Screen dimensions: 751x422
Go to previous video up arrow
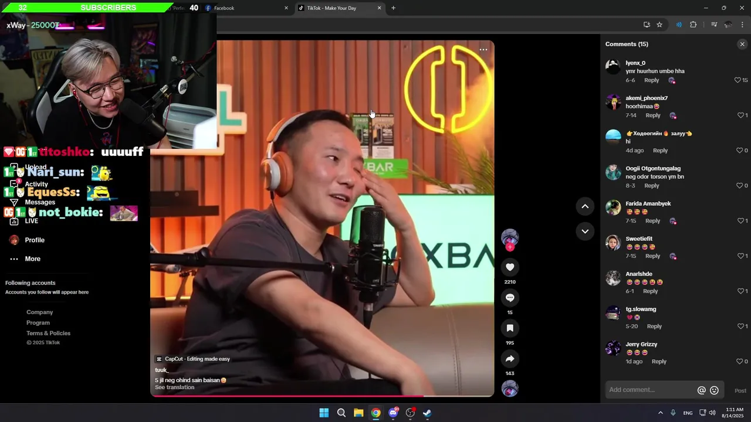tap(585, 206)
